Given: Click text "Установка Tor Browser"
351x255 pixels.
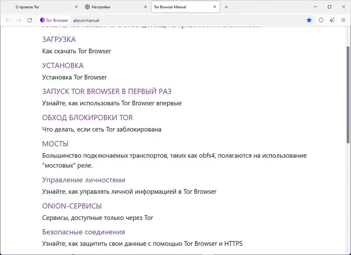Looking at the screenshot, I should [x=74, y=77].
